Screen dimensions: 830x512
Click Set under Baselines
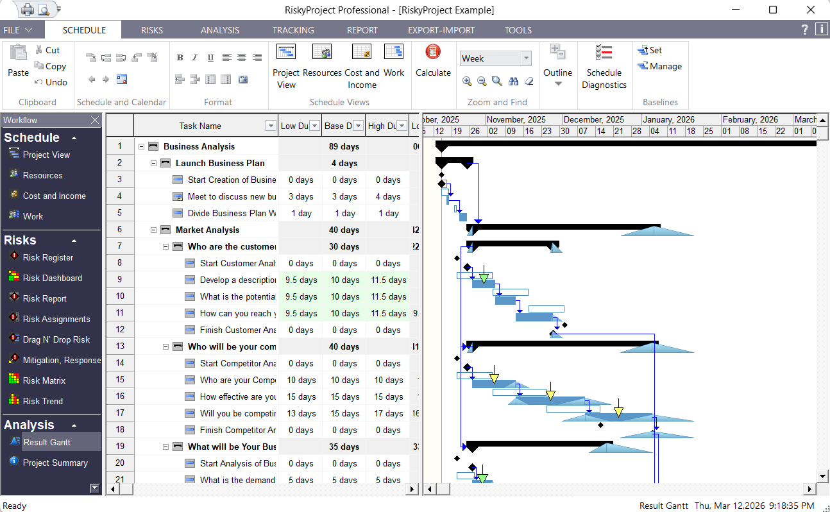tap(650, 49)
